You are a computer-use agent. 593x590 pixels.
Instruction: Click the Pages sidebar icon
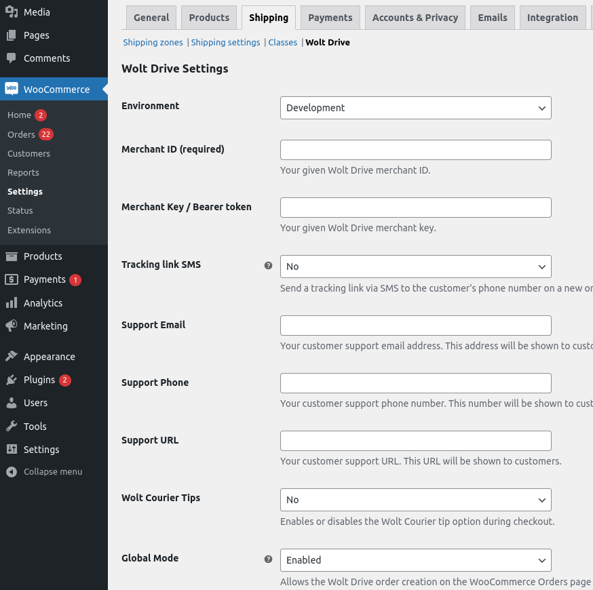coord(12,35)
